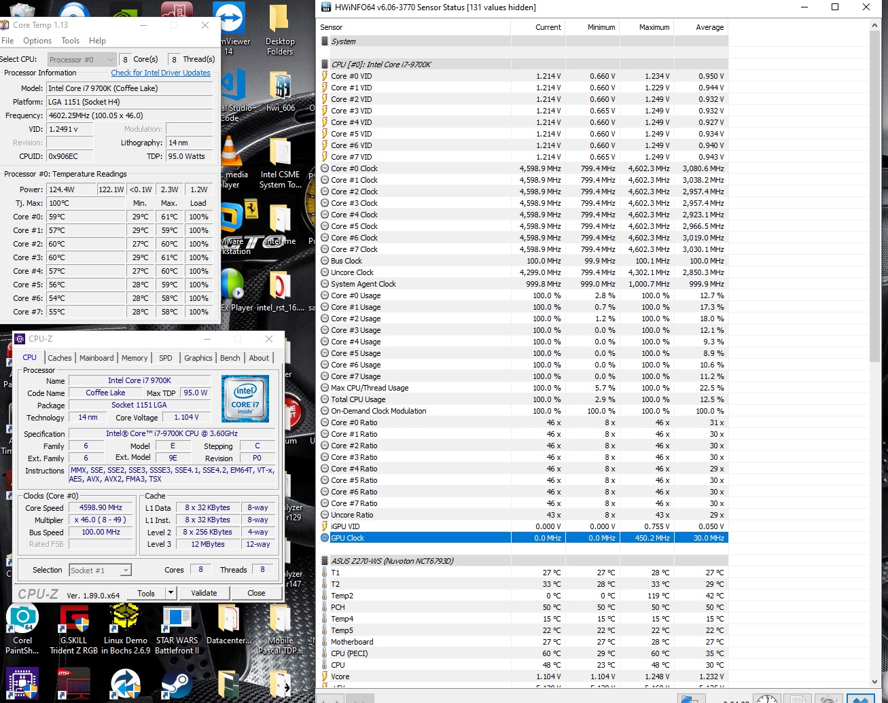Open Core Temp Tools menu

(71, 41)
